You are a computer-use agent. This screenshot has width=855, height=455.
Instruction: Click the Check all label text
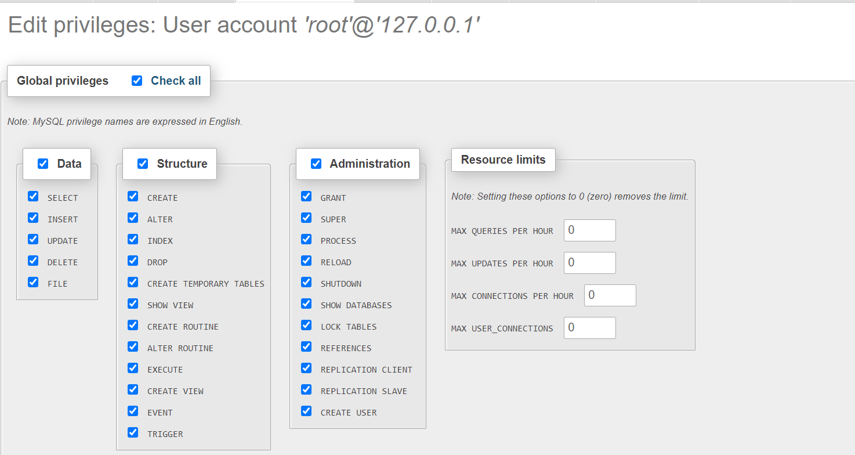pyautogui.click(x=176, y=81)
